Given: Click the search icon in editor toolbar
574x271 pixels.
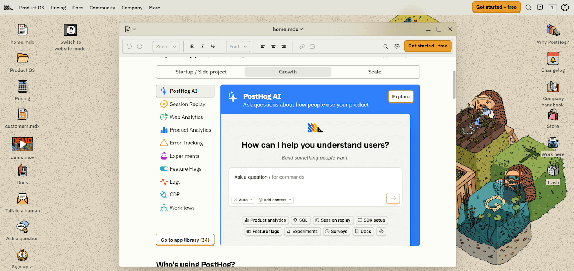Looking at the screenshot, I should (x=385, y=46).
